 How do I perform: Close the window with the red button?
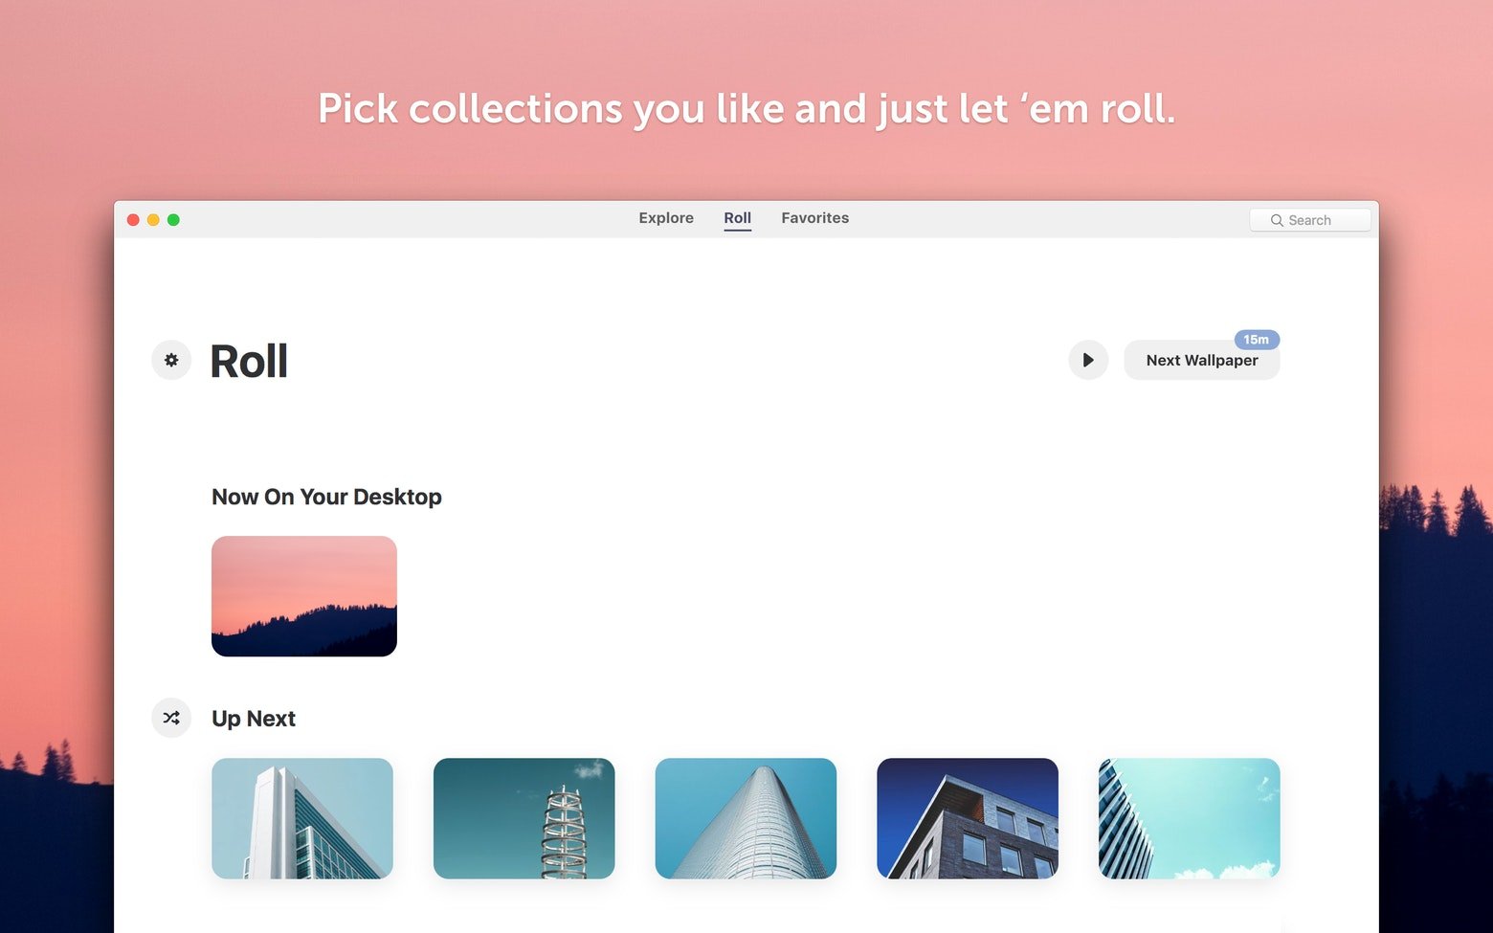pos(133,220)
